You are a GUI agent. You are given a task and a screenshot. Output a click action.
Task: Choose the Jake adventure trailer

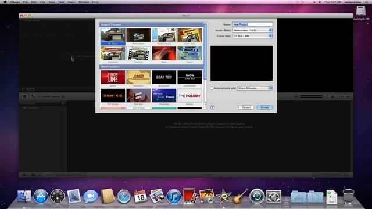(138, 78)
